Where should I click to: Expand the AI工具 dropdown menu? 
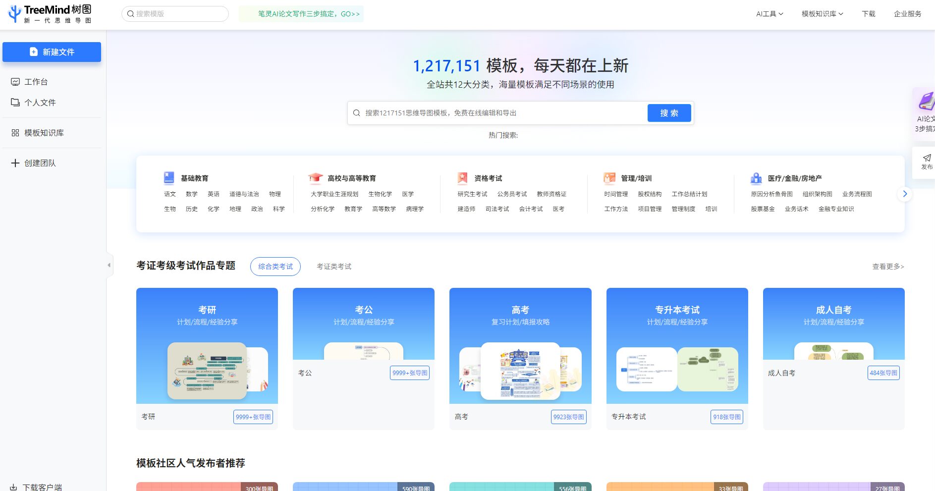(770, 14)
